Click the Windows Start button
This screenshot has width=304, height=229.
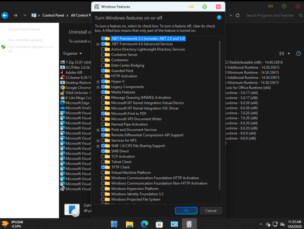[x=114, y=224]
